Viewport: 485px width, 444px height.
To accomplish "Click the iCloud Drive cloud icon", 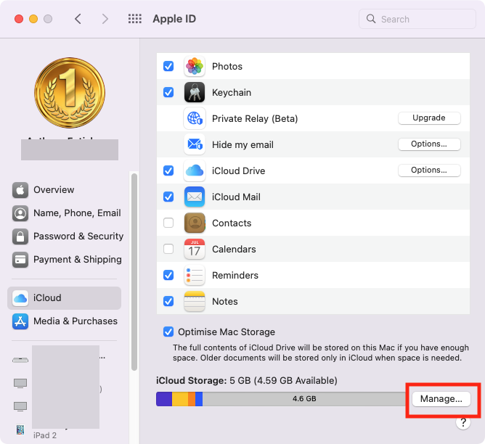I will point(195,170).
